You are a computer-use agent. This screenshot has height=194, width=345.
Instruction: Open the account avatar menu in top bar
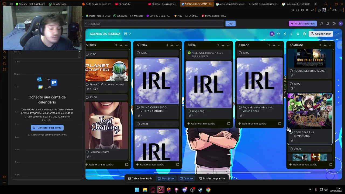click(340, 23)
